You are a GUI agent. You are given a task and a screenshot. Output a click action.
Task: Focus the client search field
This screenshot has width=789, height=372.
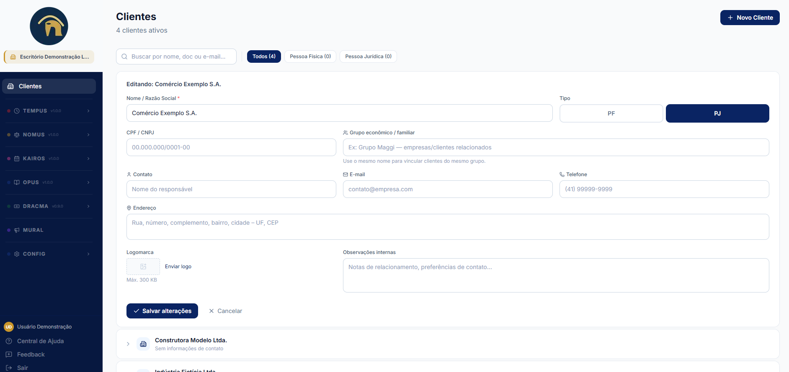pos(176,56)
